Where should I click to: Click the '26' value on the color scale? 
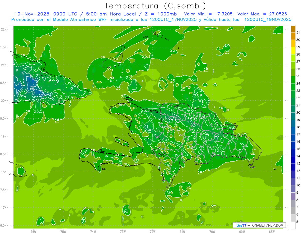coord(298,69)
